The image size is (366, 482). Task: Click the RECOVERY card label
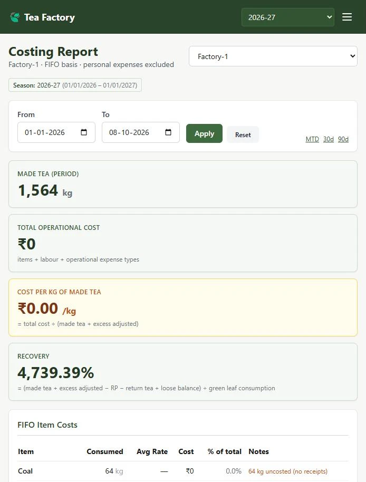(33, 356)
